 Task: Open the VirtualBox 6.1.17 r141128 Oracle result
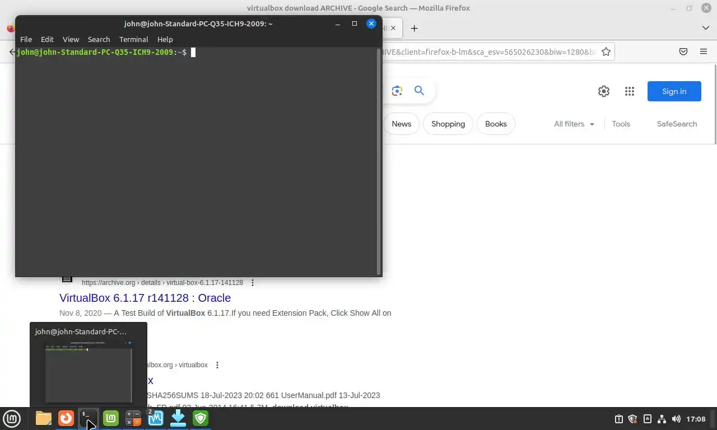[x=145, y=298]
